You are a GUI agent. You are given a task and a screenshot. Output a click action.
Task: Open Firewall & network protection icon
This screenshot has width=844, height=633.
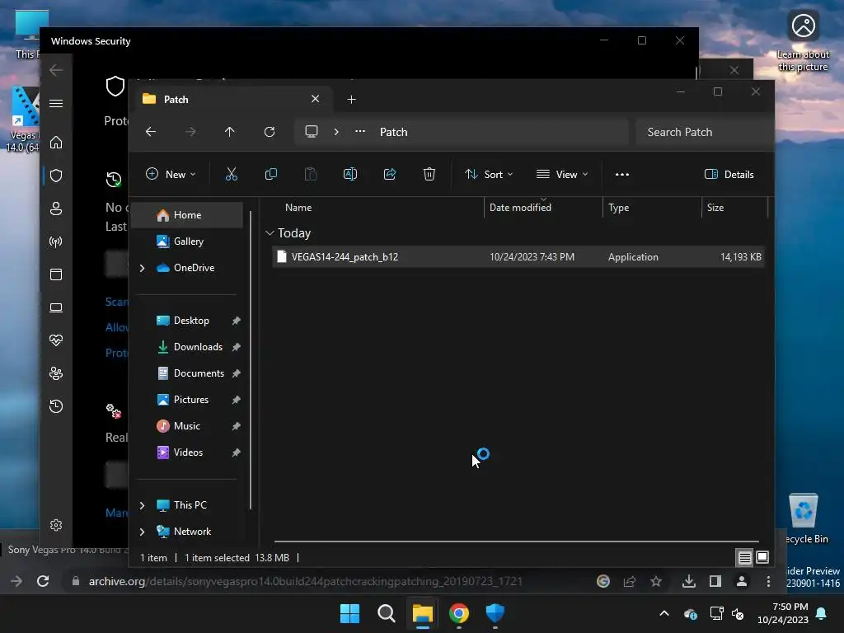(x=56, y=241)
